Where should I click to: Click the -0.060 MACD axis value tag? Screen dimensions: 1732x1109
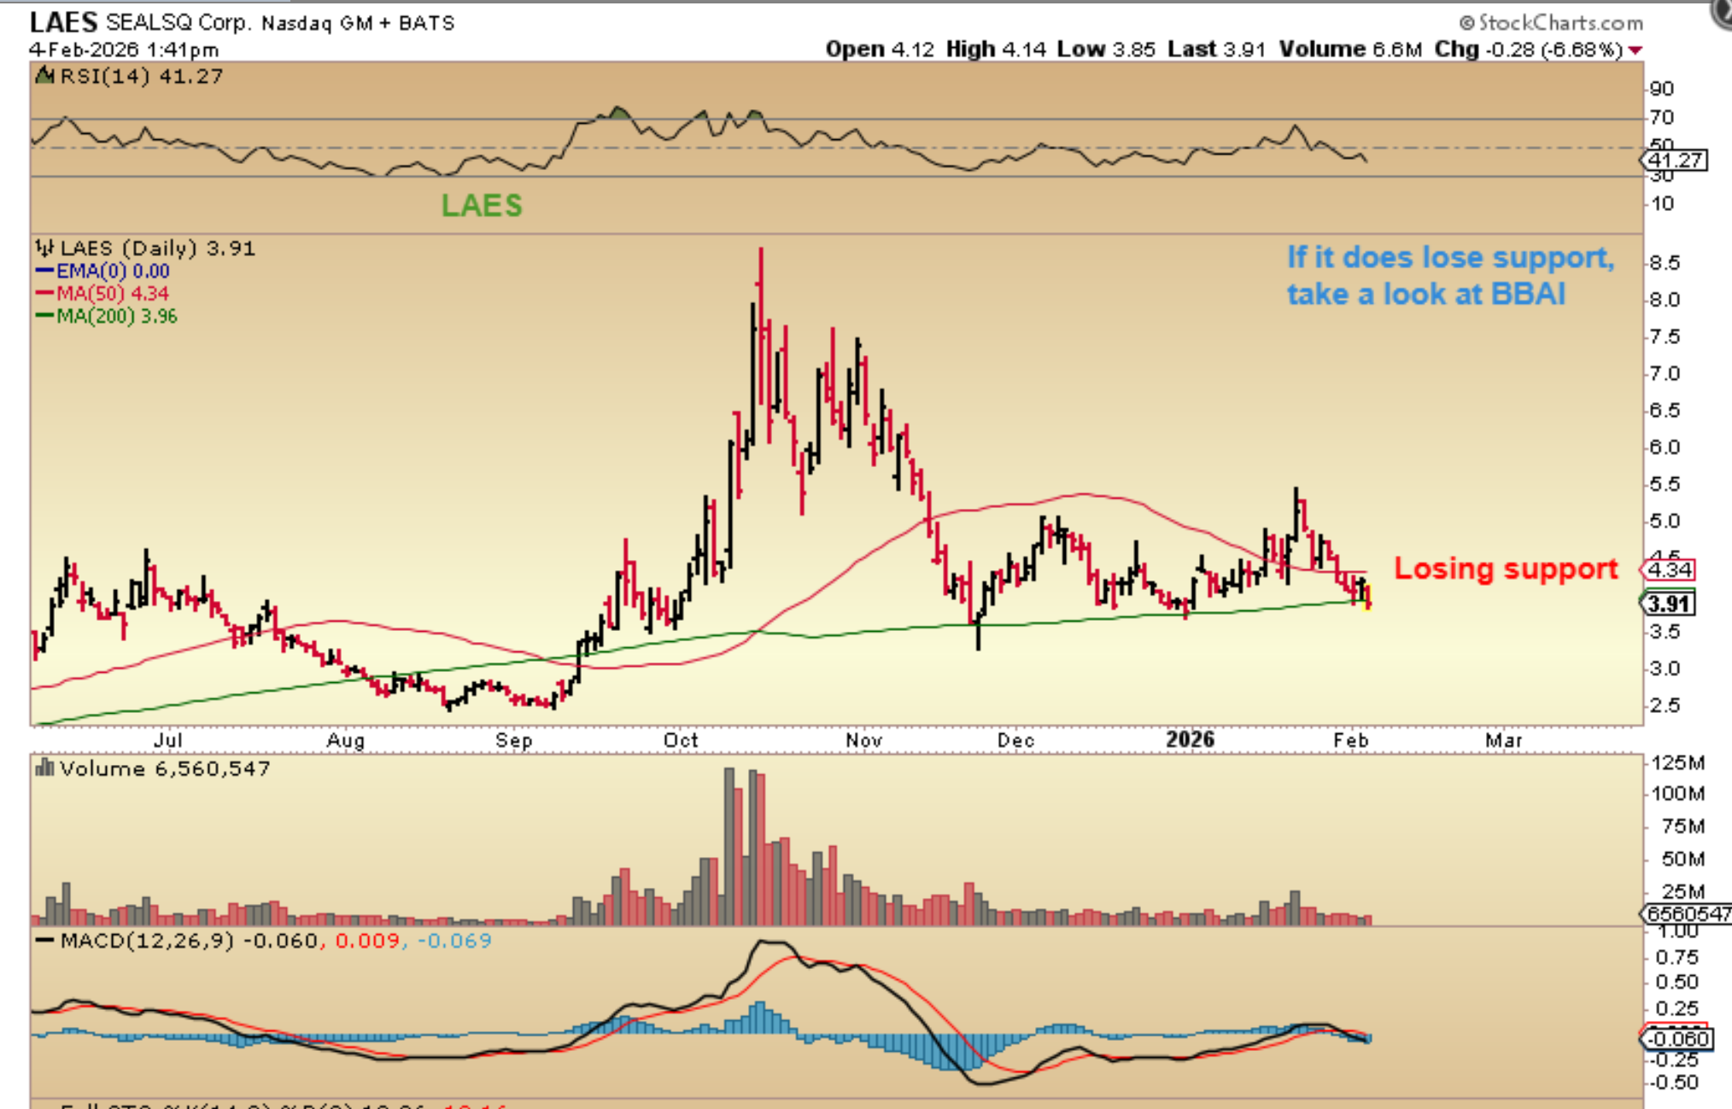[x=1677, y=1039]
